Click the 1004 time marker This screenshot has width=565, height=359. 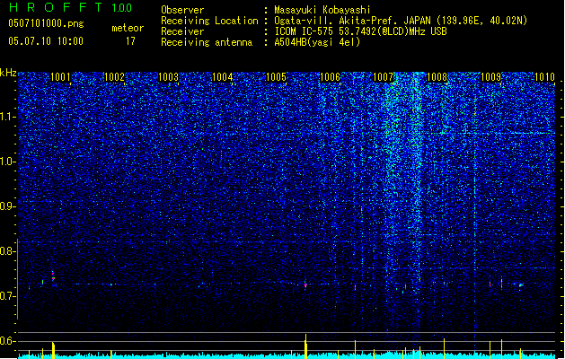point(223,77)
